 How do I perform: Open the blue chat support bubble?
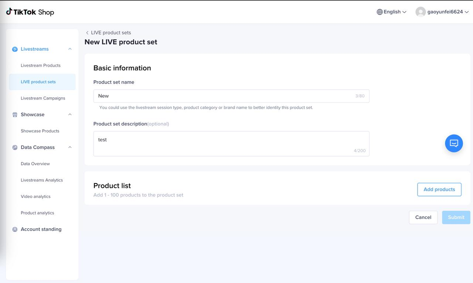pos(454,143)
